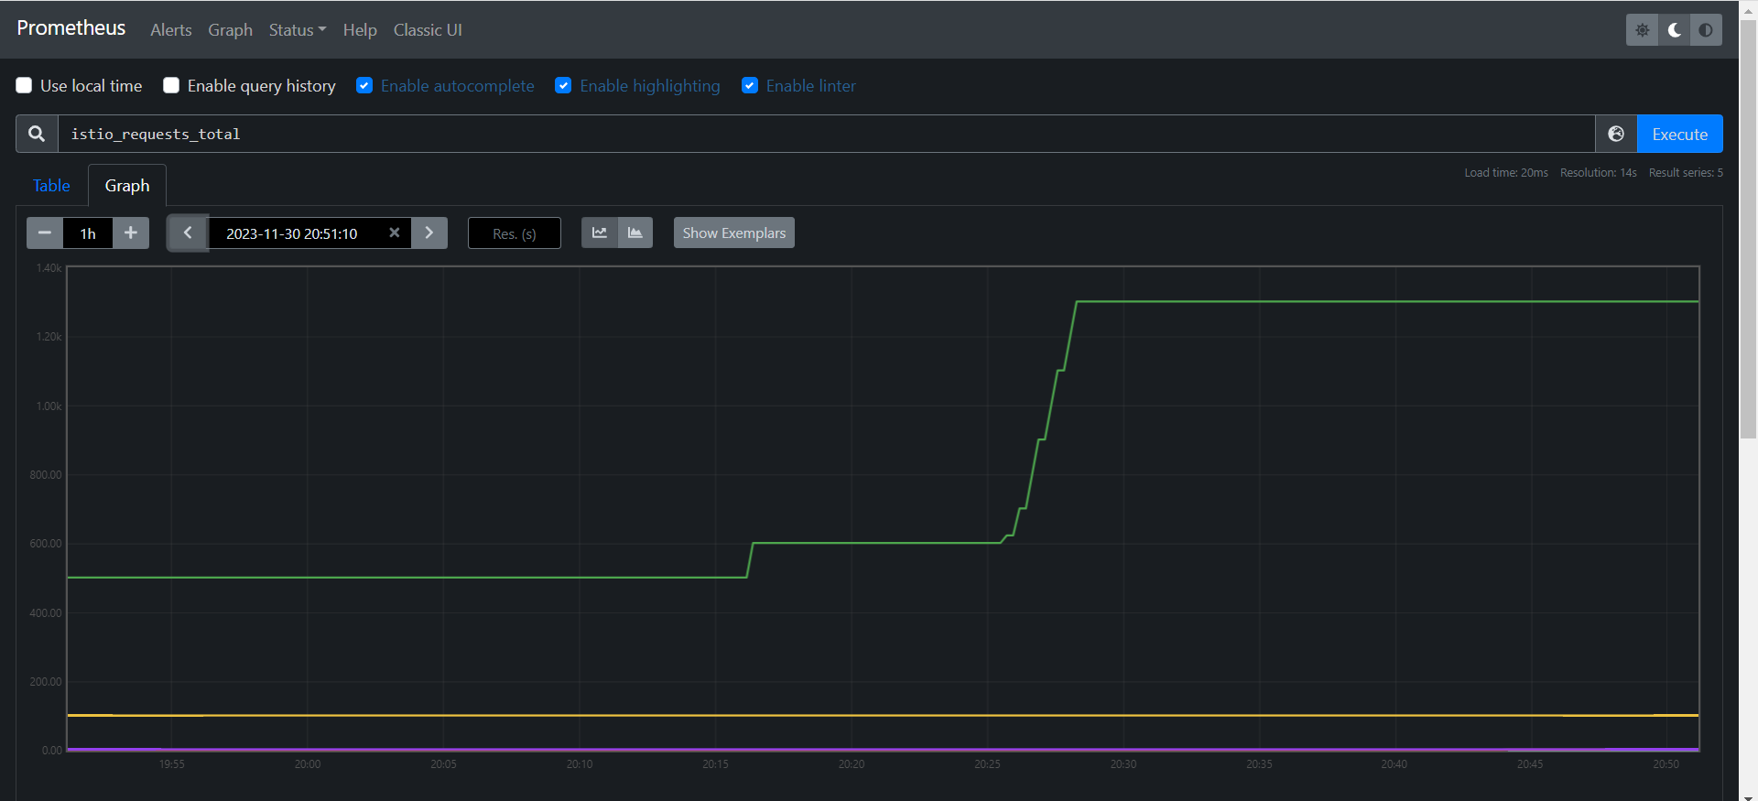Show stacked area graph icon
Screen dimensions: 1758x801
pyautogui.click(x=635, y=233)
